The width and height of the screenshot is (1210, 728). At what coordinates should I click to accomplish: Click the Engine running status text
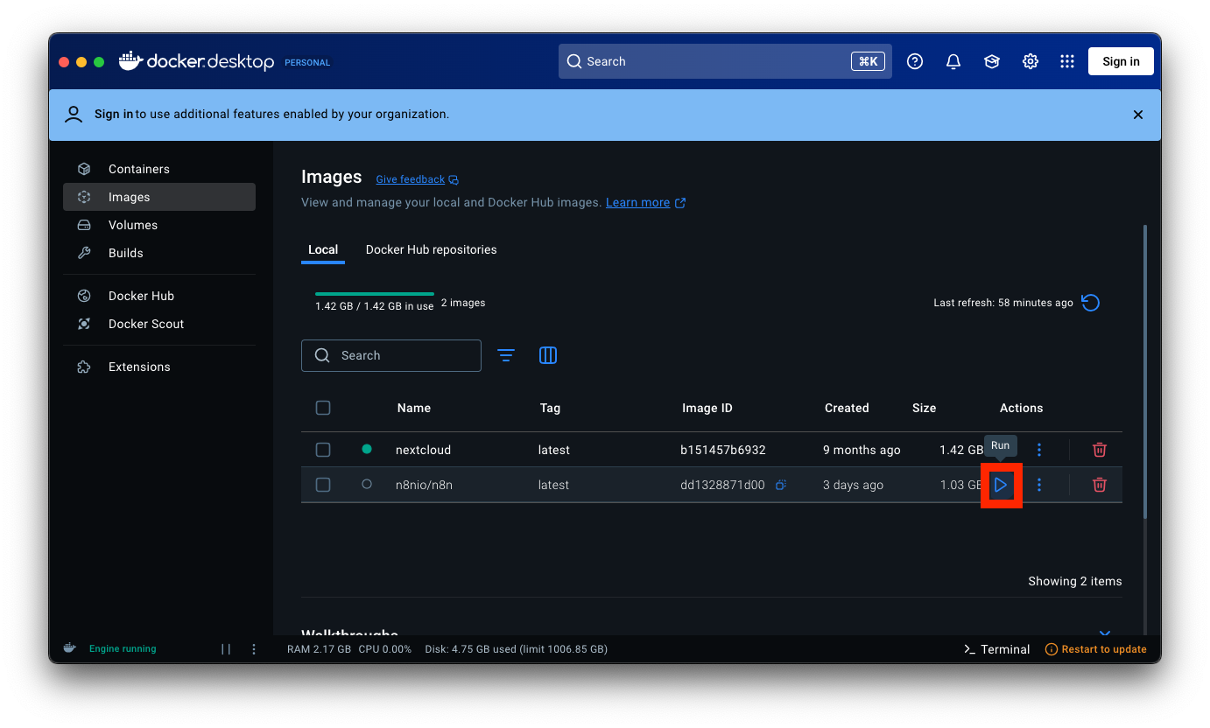123,649
